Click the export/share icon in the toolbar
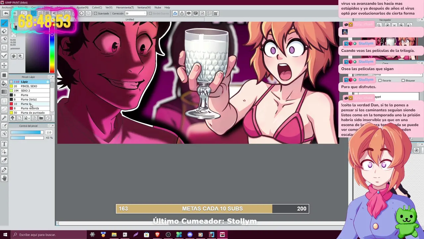The width and height of the screenshot is (424, 239). coord(182,13)
